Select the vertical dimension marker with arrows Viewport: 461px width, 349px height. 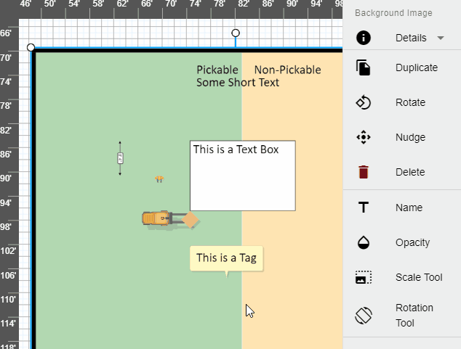pyautogui.click(x=120, y=158)
